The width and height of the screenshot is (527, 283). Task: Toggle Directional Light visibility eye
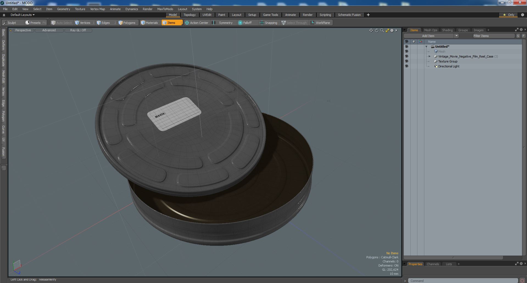(x=406, y=66)
